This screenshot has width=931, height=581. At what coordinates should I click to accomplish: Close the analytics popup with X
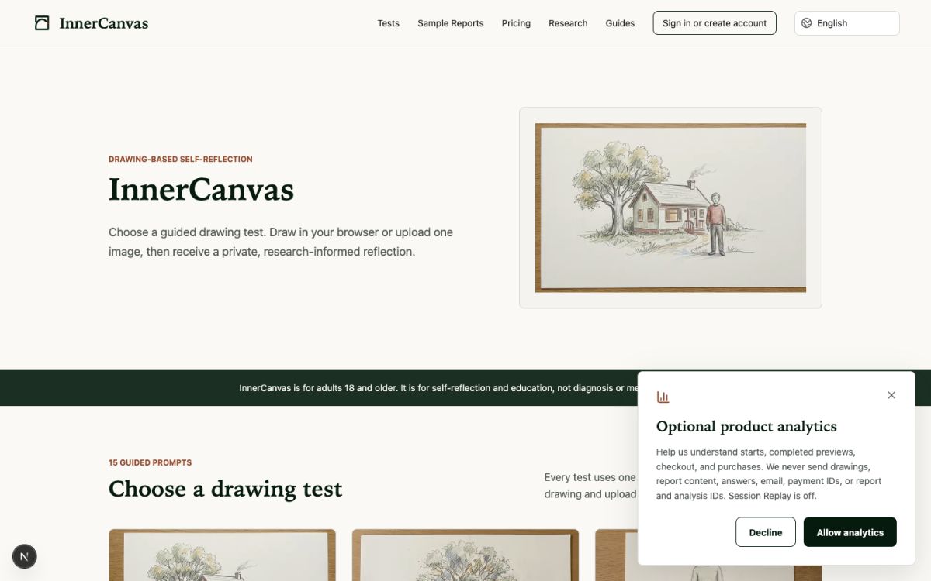pyautogui.click(x=891, y=395)
